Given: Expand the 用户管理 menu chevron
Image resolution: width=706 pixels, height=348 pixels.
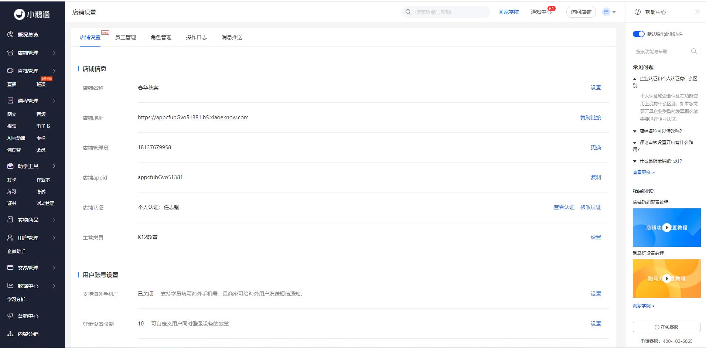Looking at the screenshot, I should tap(54, 238).
